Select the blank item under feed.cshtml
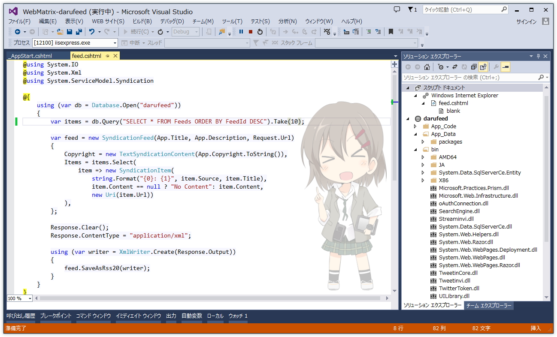 click(453, 111)
